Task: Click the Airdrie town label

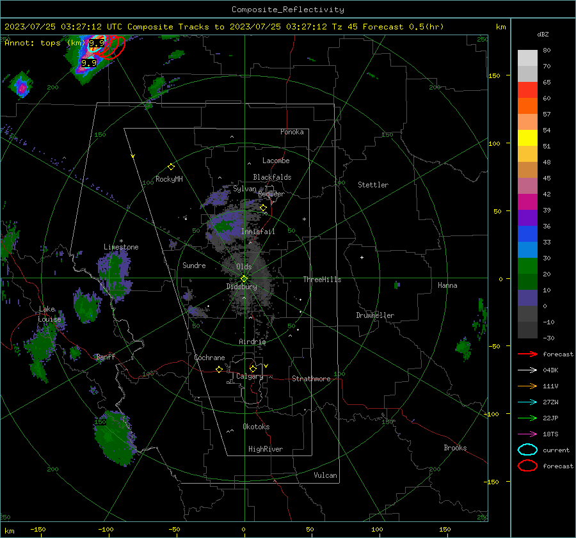Action: coord(252,342)
